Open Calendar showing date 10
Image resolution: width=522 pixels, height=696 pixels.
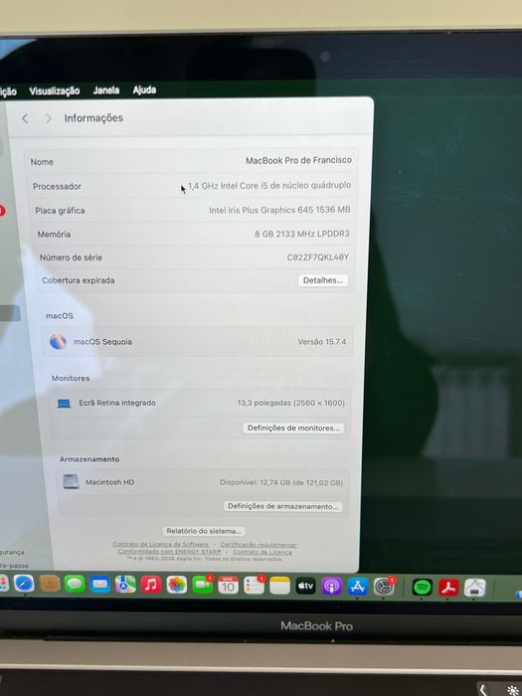coord(228,586)
